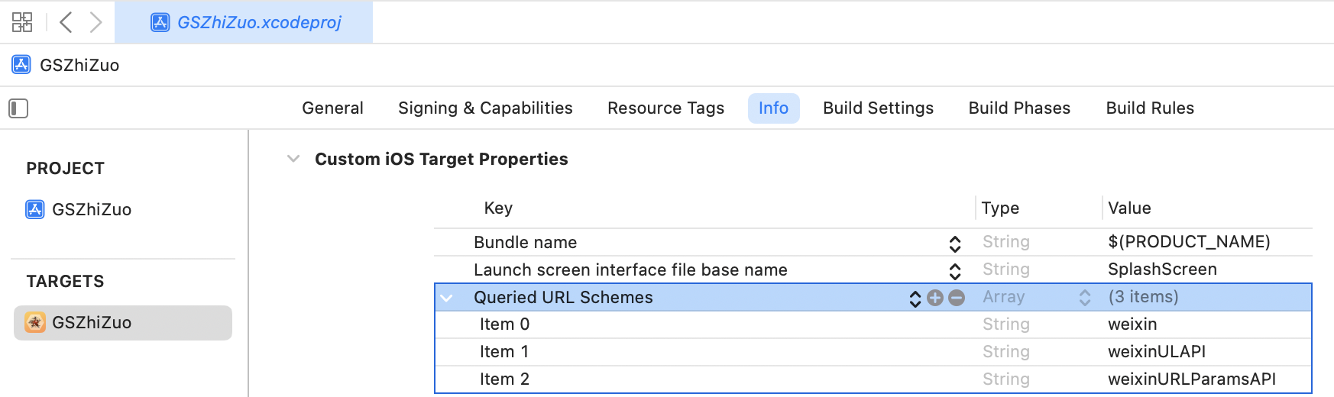Image resolution: width=1334 pixels, height=397 pixels.
Task: Select the GSZhiZuo.xcodeproj editor tab
Action: pyautogui.click(x=244, y=22)
